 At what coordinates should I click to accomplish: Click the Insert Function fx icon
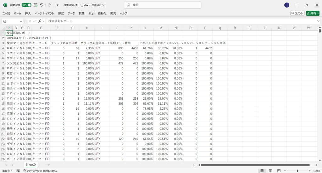coord(40,21)
